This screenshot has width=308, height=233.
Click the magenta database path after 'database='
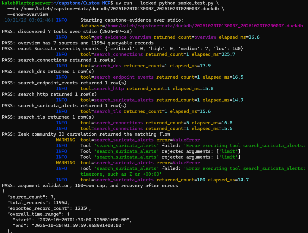(204, 26)
